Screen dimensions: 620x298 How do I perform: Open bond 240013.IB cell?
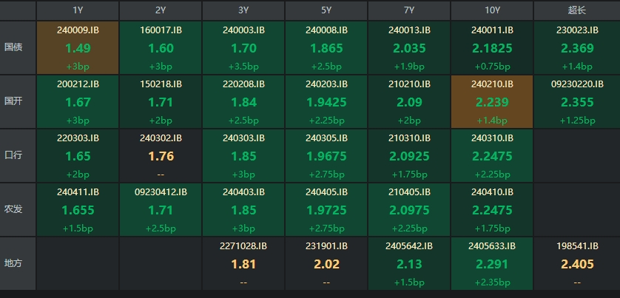(409, 47)
